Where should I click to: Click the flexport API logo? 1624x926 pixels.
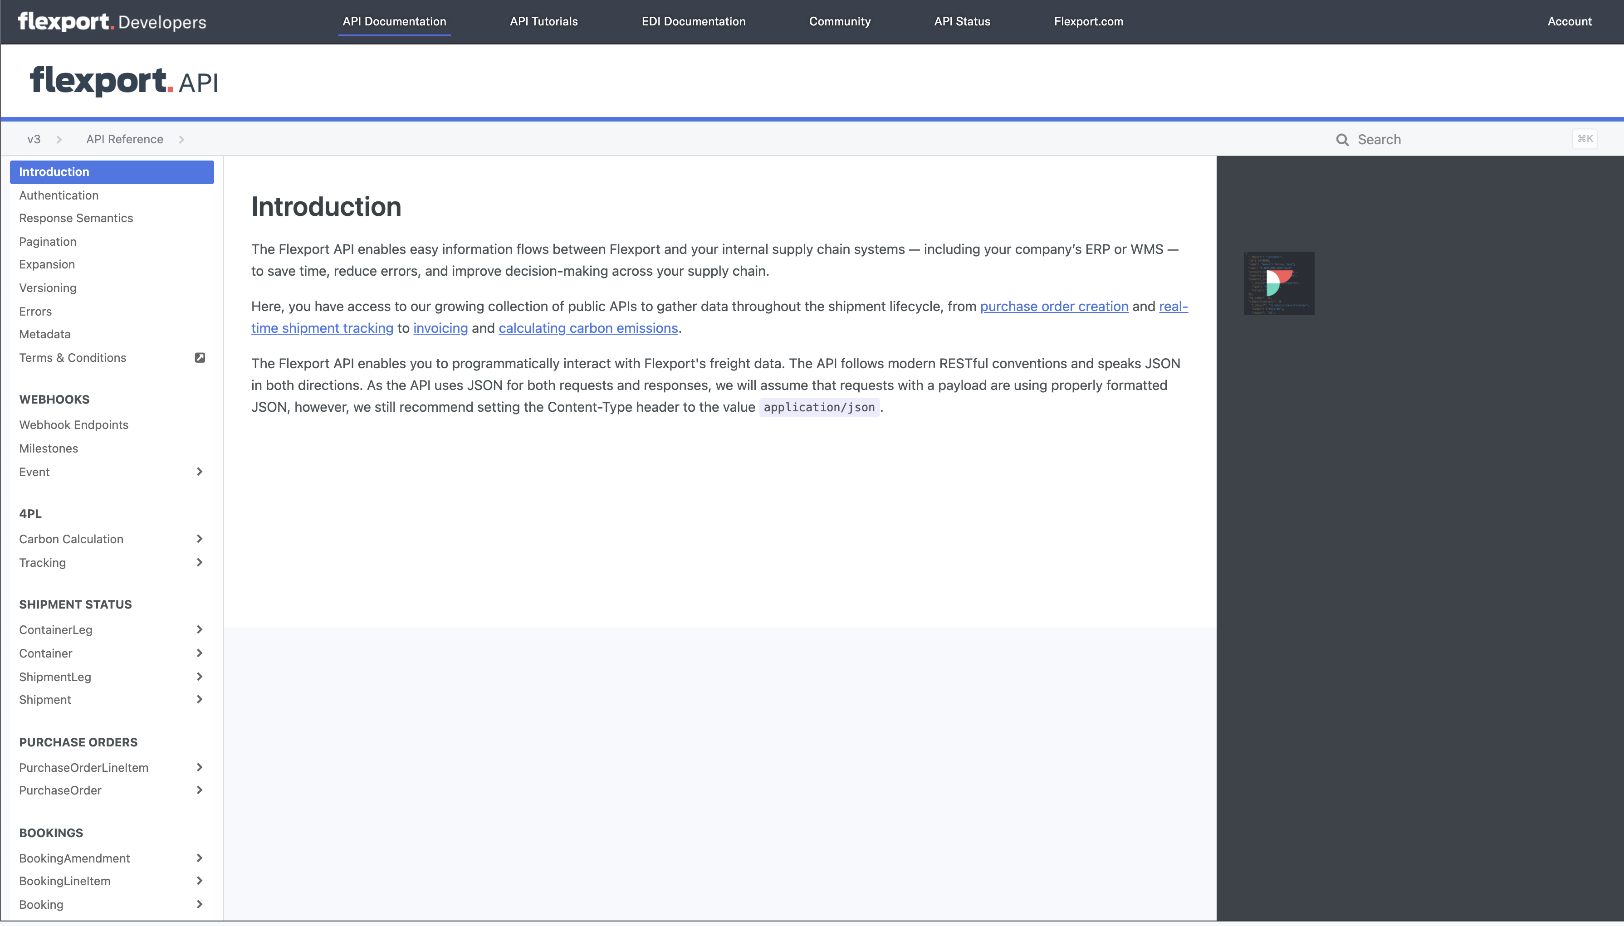click(x=123, y=82)
